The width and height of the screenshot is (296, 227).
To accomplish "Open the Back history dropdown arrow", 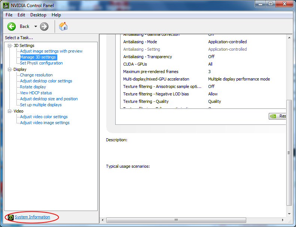I will [x=36, y=26].
